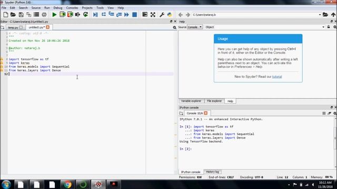This screenshot has width=337, height=189.
Task: Switch to the temp.py editor tab
Action: tap(13, 27)
